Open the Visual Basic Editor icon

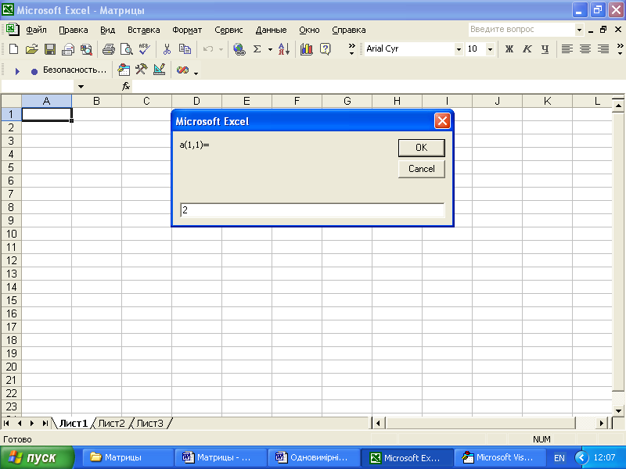pos(124,70)
